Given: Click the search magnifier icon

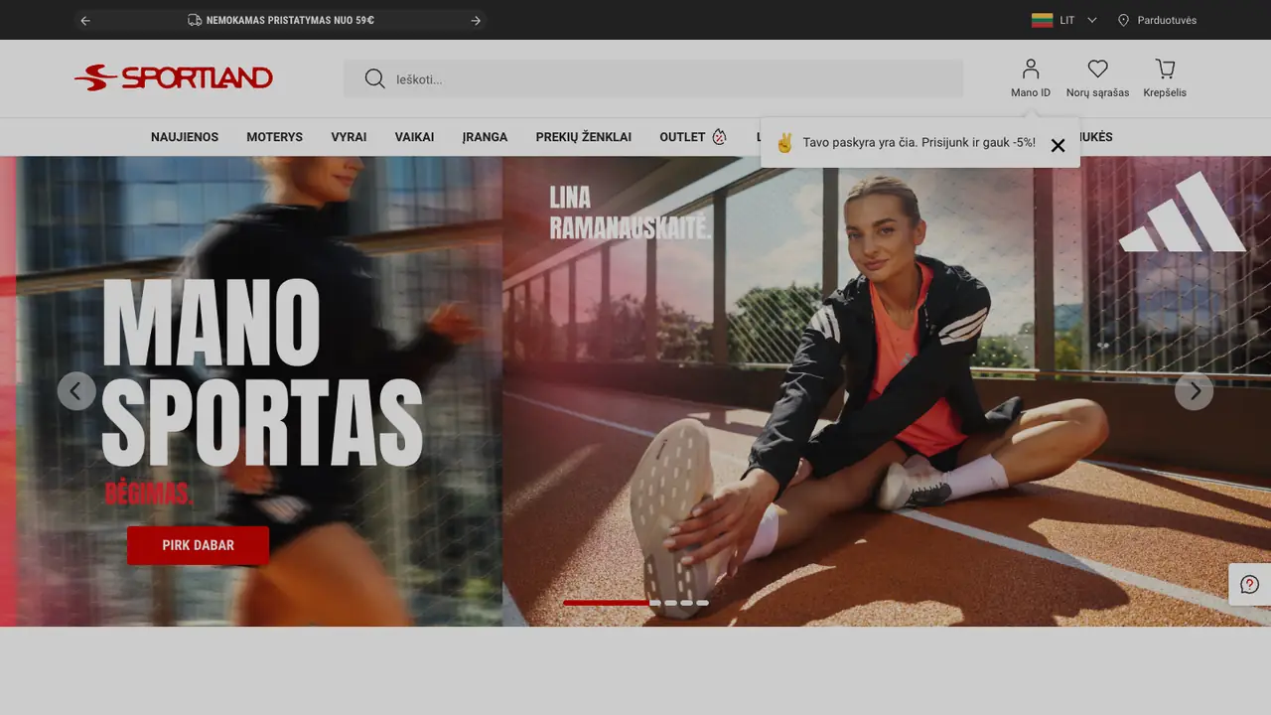Looking at the screenshot, I should [374, 78].
